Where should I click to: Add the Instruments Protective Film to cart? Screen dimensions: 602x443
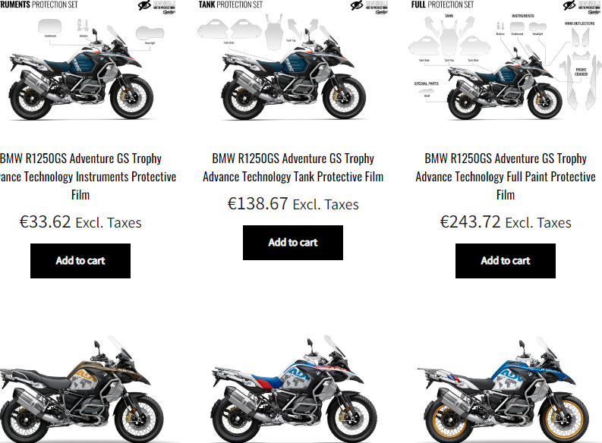click(x=80, y=261)
